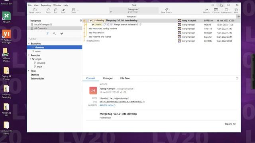Open the New Branch dropdown arrow

click(169, 10)
